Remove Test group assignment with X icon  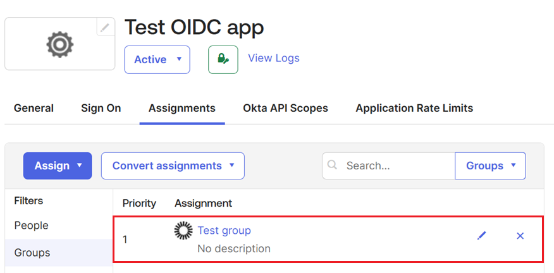[x=520, y=236]
